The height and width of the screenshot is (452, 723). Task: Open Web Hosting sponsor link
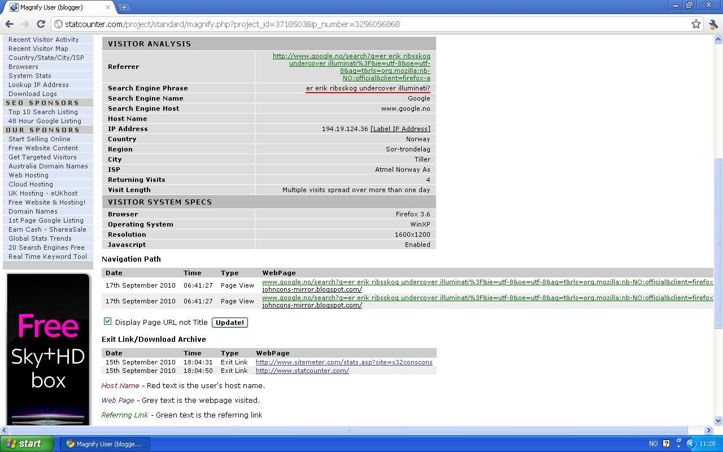(x=28, y=175)
